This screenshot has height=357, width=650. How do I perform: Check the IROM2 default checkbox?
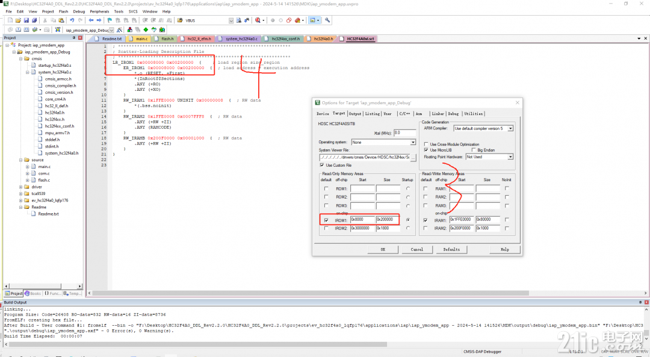326,228
